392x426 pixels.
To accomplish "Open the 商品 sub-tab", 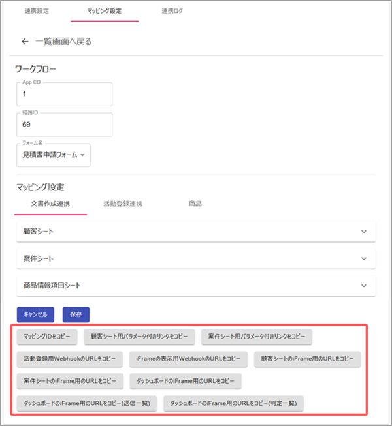I will (195, 204).
